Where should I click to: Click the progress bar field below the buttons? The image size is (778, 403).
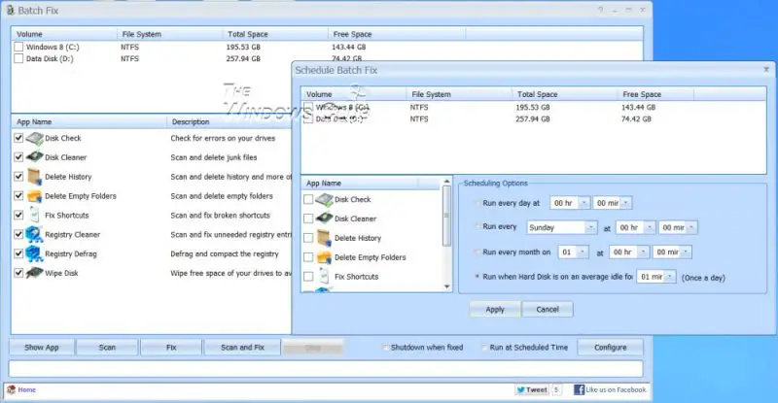coord(326,369)
